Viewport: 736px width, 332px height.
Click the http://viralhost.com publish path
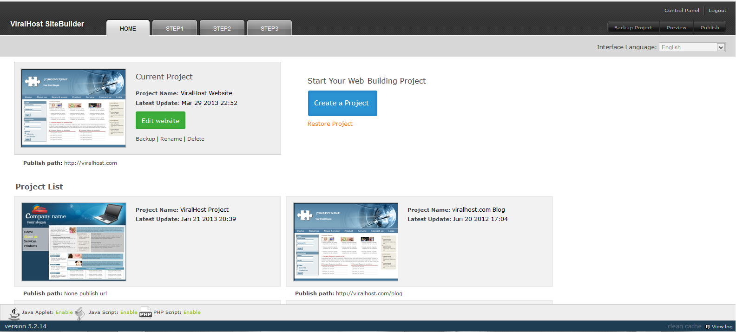(x=91, y=163)
